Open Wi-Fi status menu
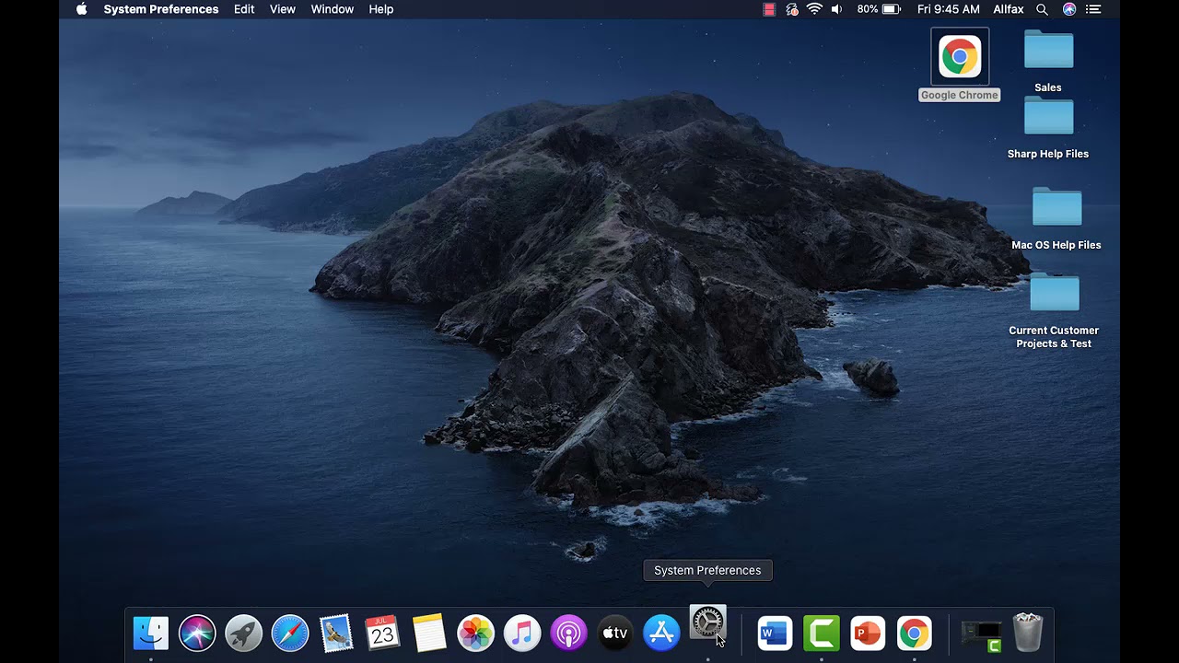The height and width of the screenshot is (663, 1179). 814,9
